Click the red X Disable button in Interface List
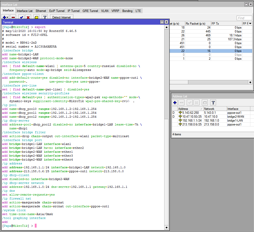 point(28,17)
